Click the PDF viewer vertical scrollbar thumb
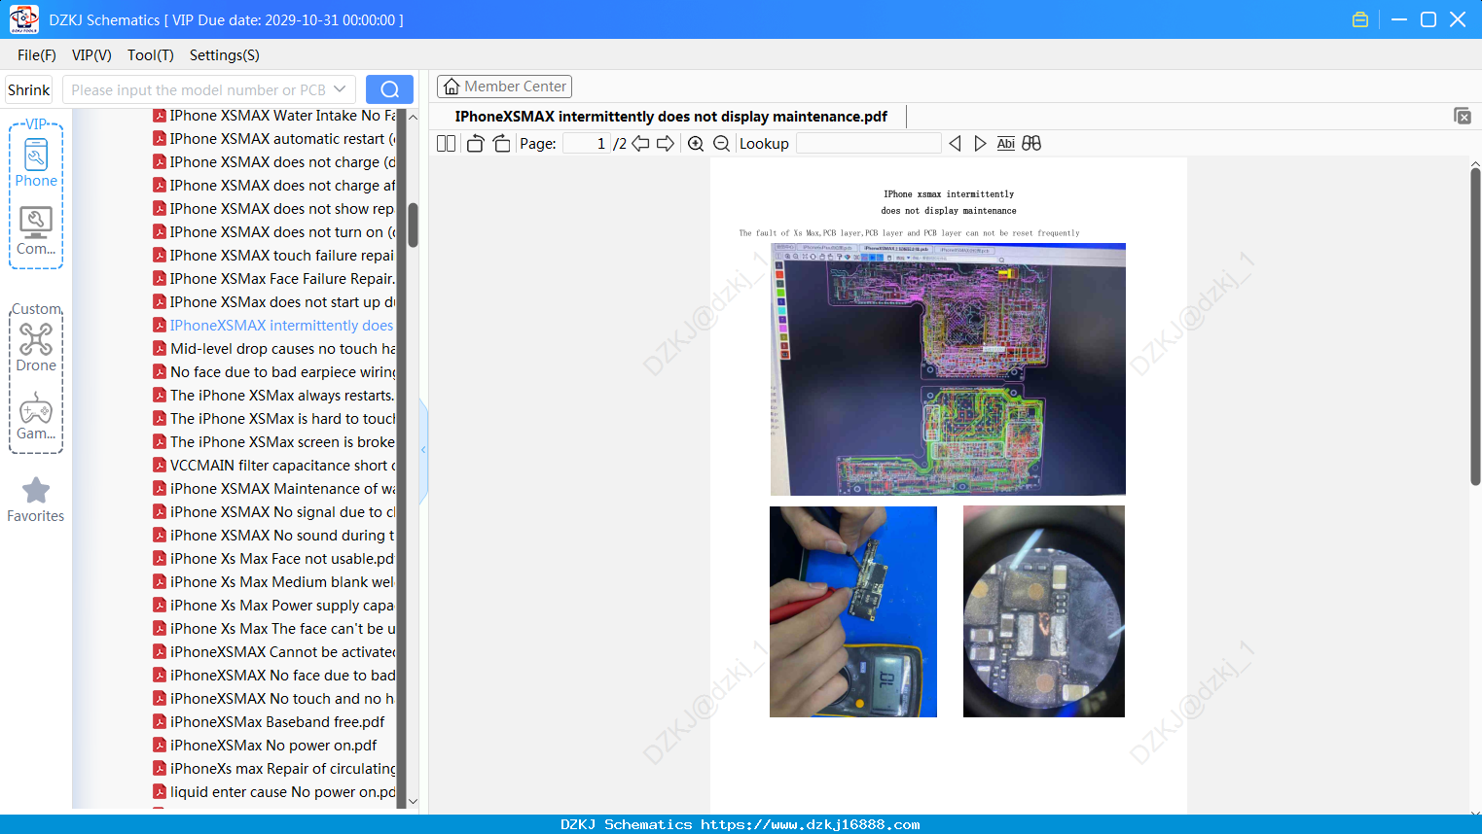 pyautogui.click(x=1475, y=327)
